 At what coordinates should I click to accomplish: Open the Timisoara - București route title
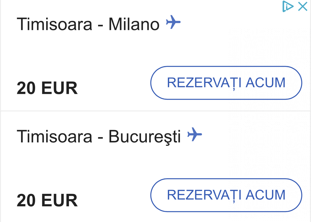click(x=99, y=137)
